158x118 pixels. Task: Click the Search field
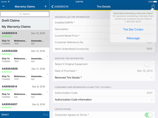(x=25, y=14)
